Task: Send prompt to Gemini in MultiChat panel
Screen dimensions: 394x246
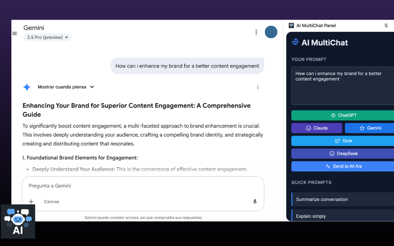Action: 369,128
